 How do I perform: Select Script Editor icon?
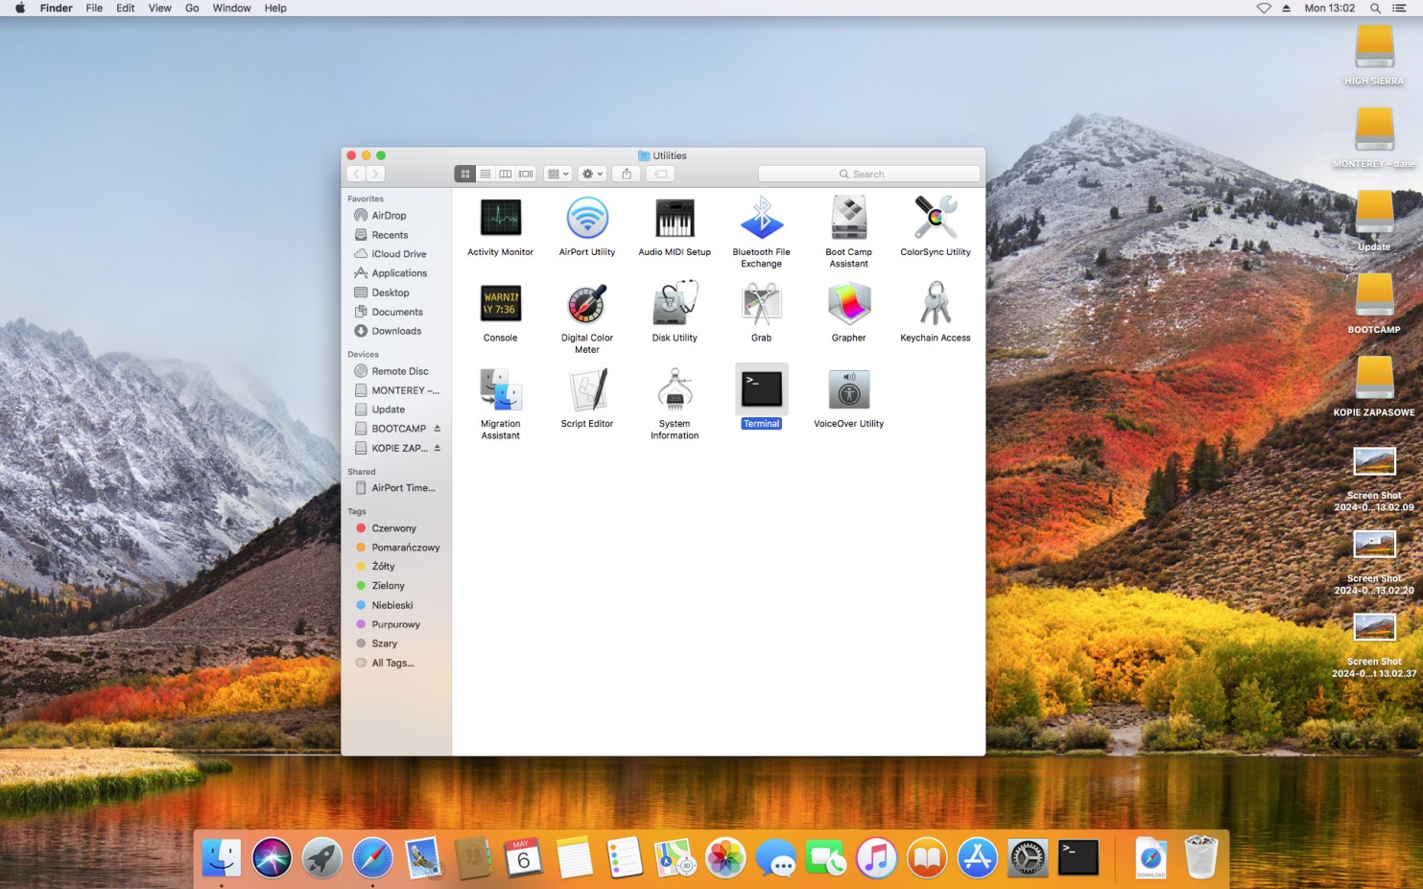pyautogui.click(x=587, y=389)
